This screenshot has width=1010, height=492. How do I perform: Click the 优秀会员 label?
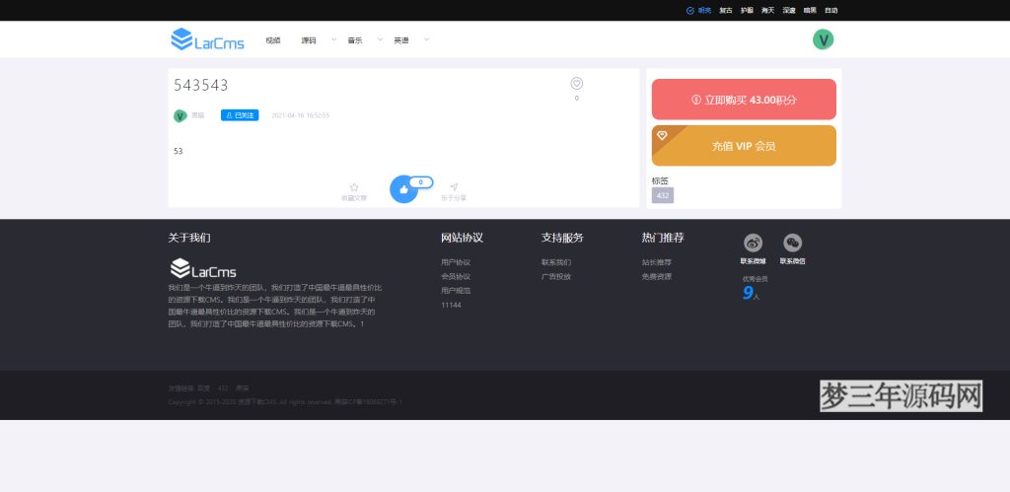pos(755,279)
